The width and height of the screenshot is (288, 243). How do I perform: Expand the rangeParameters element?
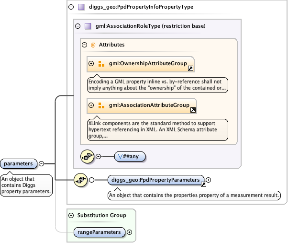click(129, 232)
